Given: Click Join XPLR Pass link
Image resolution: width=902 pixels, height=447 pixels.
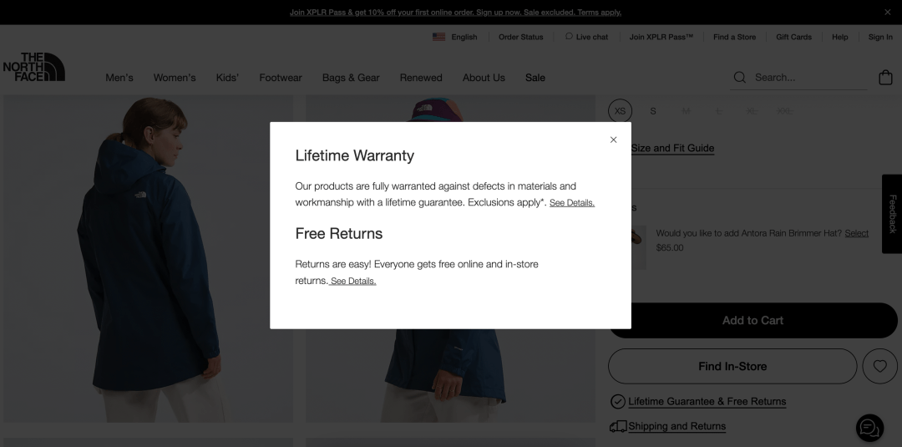Looking at the screenshot, I should (x=661, y=37).
